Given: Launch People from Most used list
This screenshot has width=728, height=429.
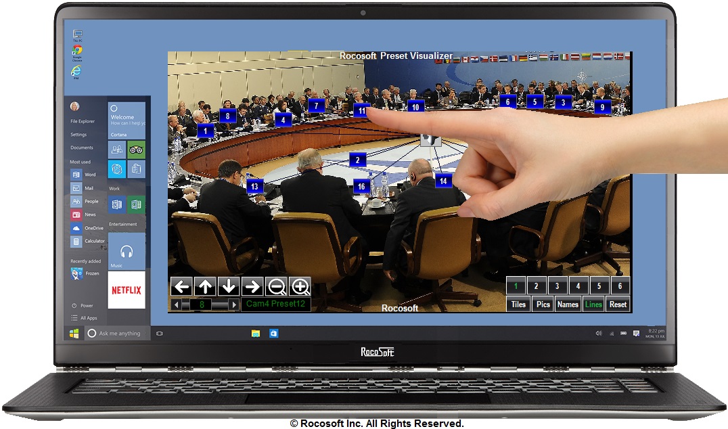Looking at the screenshot, I should point(85,201).
